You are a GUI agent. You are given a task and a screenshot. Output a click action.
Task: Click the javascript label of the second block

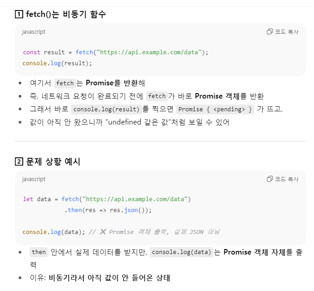tap(34, 179)
